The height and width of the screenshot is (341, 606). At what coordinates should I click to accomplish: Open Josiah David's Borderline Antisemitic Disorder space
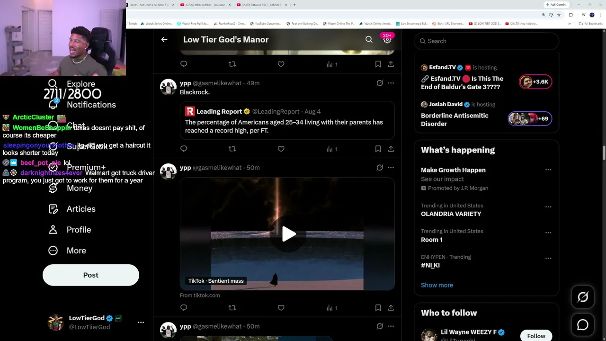pos(454,119)
